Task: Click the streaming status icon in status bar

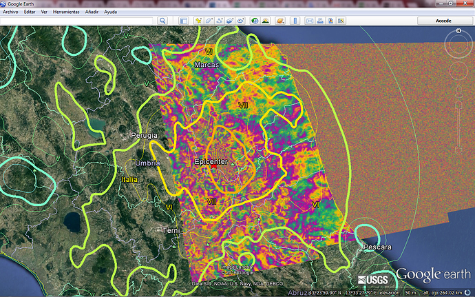Action: click(x=468, y=292)
